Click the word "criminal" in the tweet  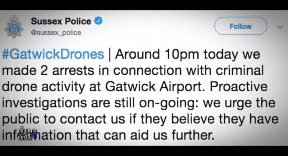pyautogui.click(x=240, y=70)
